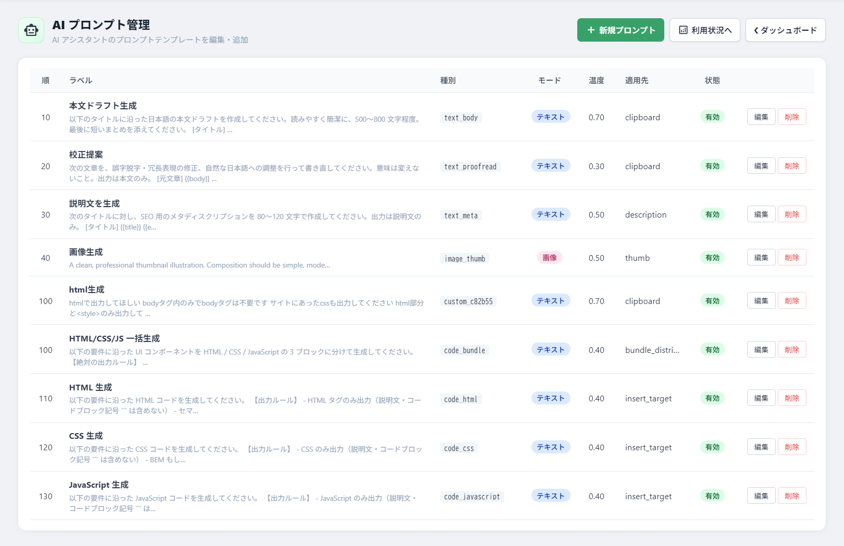Click the CSS 生成 label

tap(86, 436)
